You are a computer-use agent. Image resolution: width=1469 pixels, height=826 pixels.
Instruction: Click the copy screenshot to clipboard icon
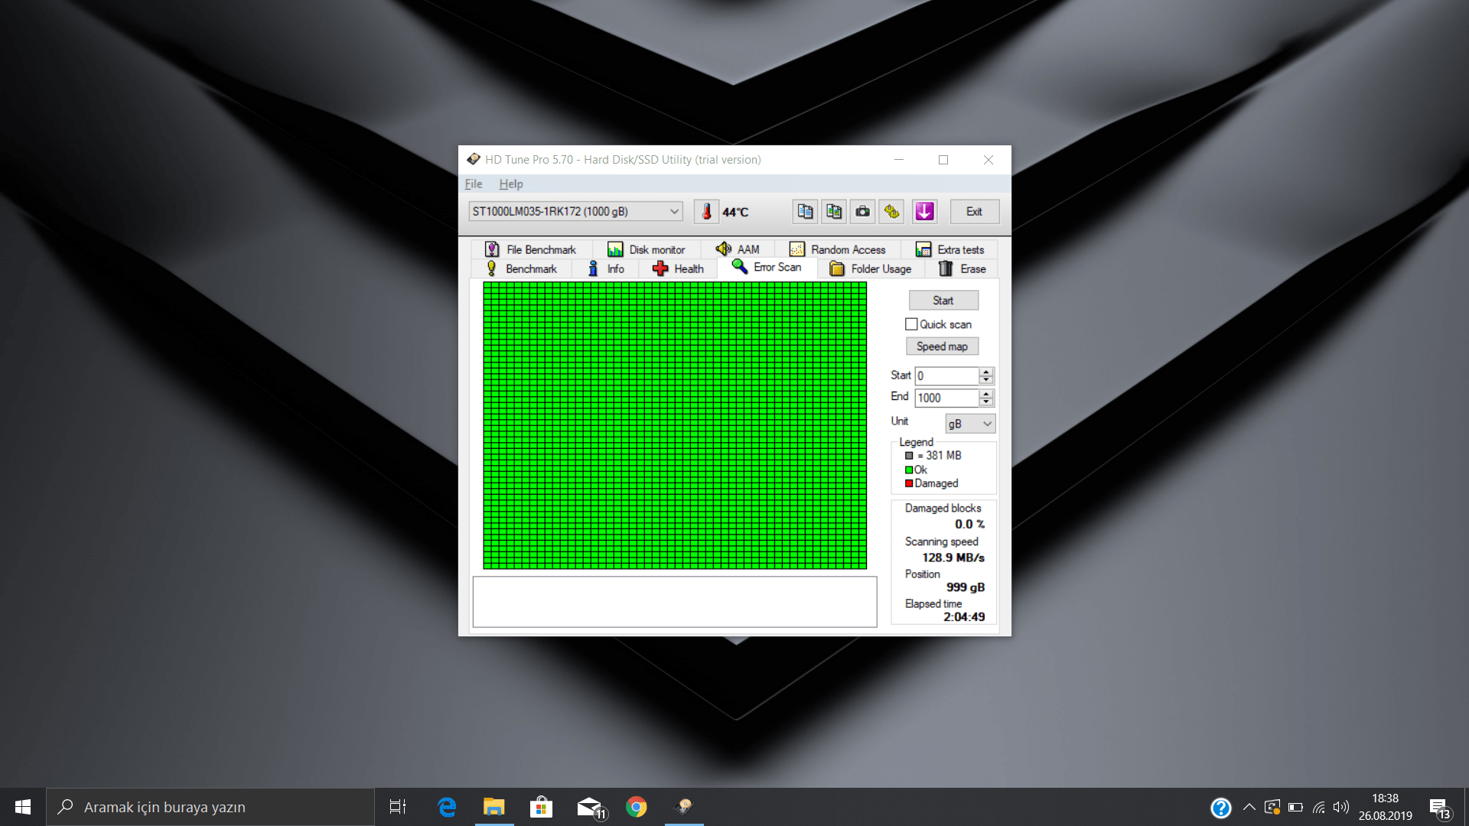(833, 211)
